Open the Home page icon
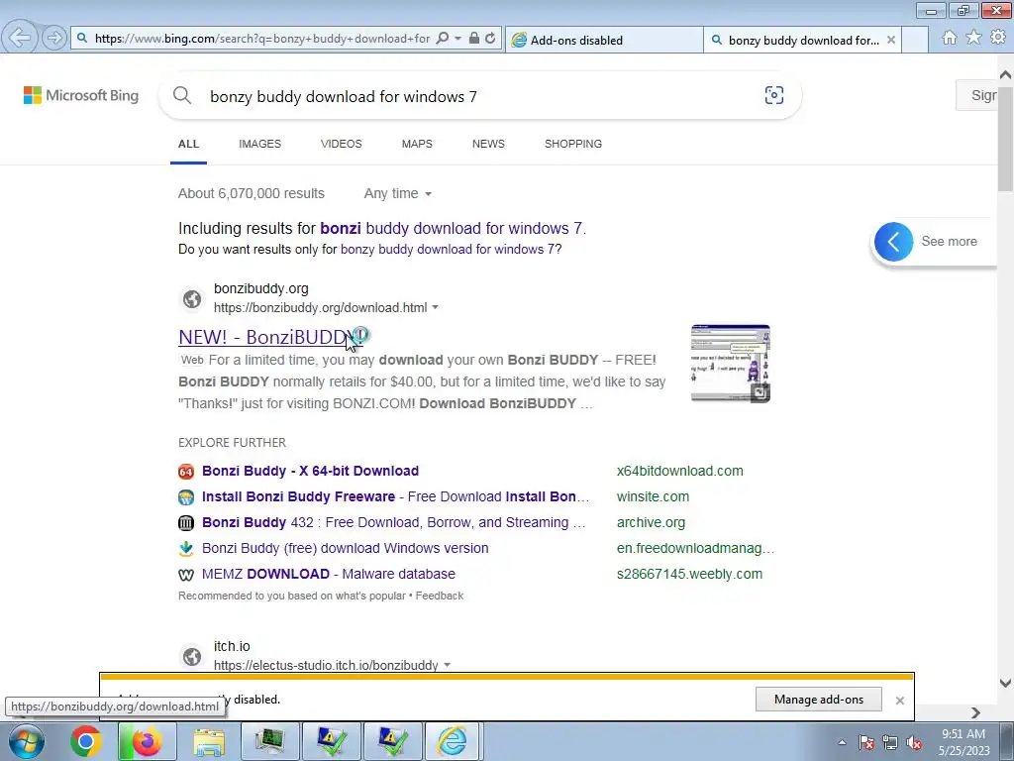The width and height of the screenshot is (1014, 761). [x=950, y=38]
